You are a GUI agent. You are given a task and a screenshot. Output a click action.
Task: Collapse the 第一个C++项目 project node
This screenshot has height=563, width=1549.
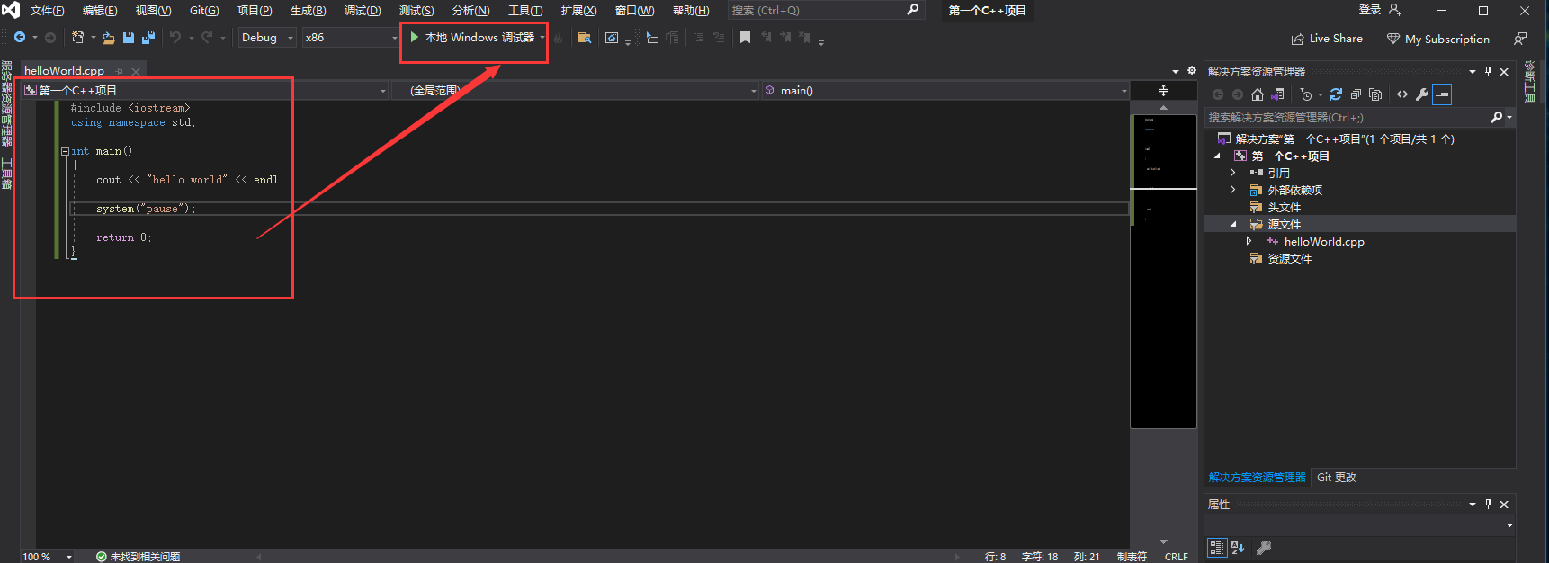tap(1218, 156)
